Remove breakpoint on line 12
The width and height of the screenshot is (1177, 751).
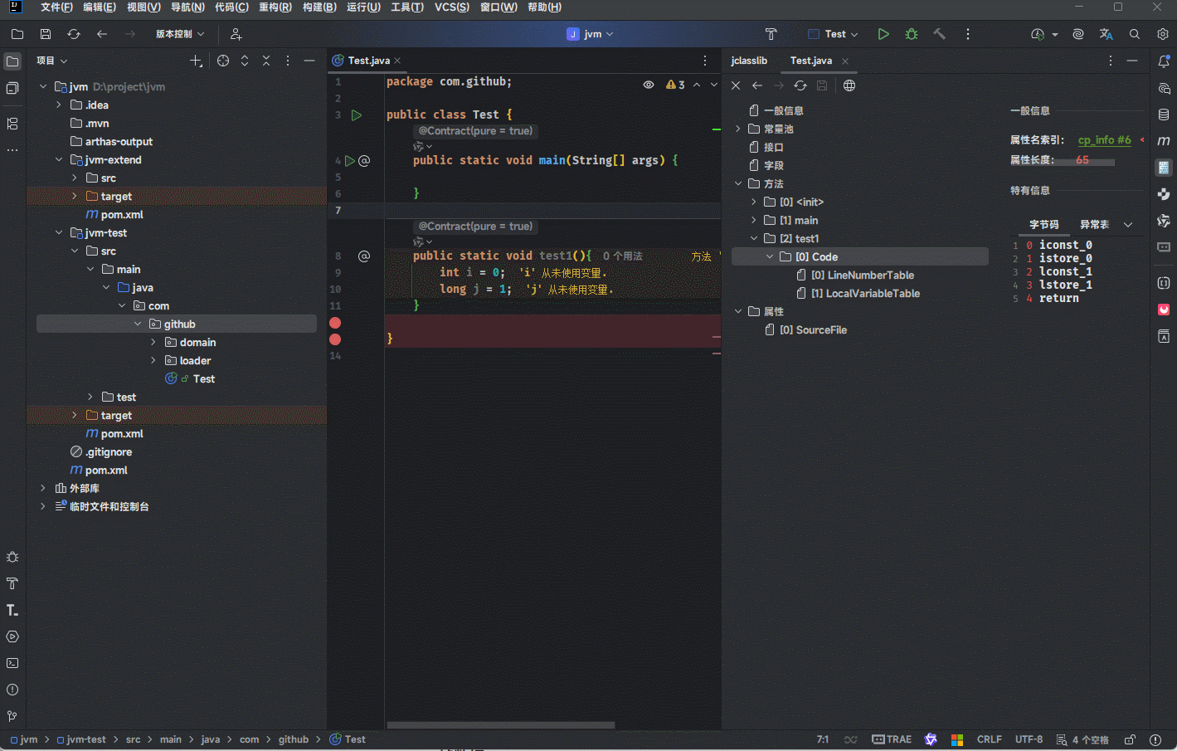(335, 323)
